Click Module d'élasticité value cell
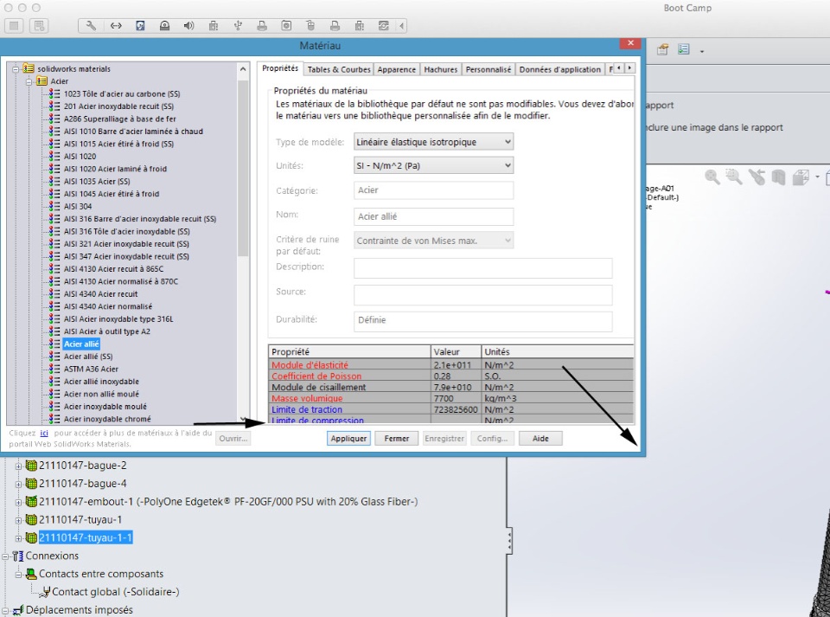The width and height of the screenshot is (830, 617). click(456, 365)
